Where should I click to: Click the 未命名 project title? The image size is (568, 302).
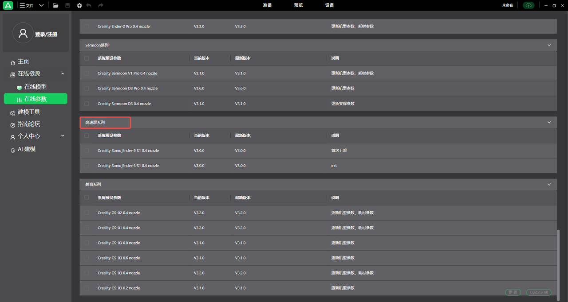[x=508, y=5]
